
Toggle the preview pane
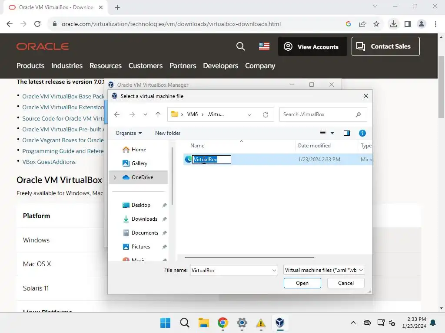pyautogui.click(x=346, y=133)
